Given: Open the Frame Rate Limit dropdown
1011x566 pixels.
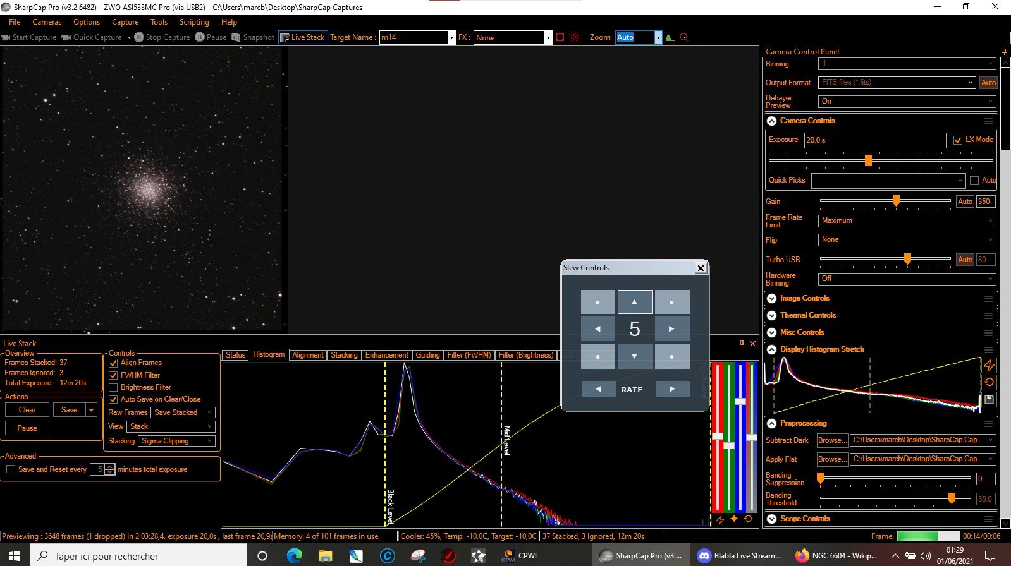Looking at the screenshot, I should pyautogui.click(x=907, y=221).
